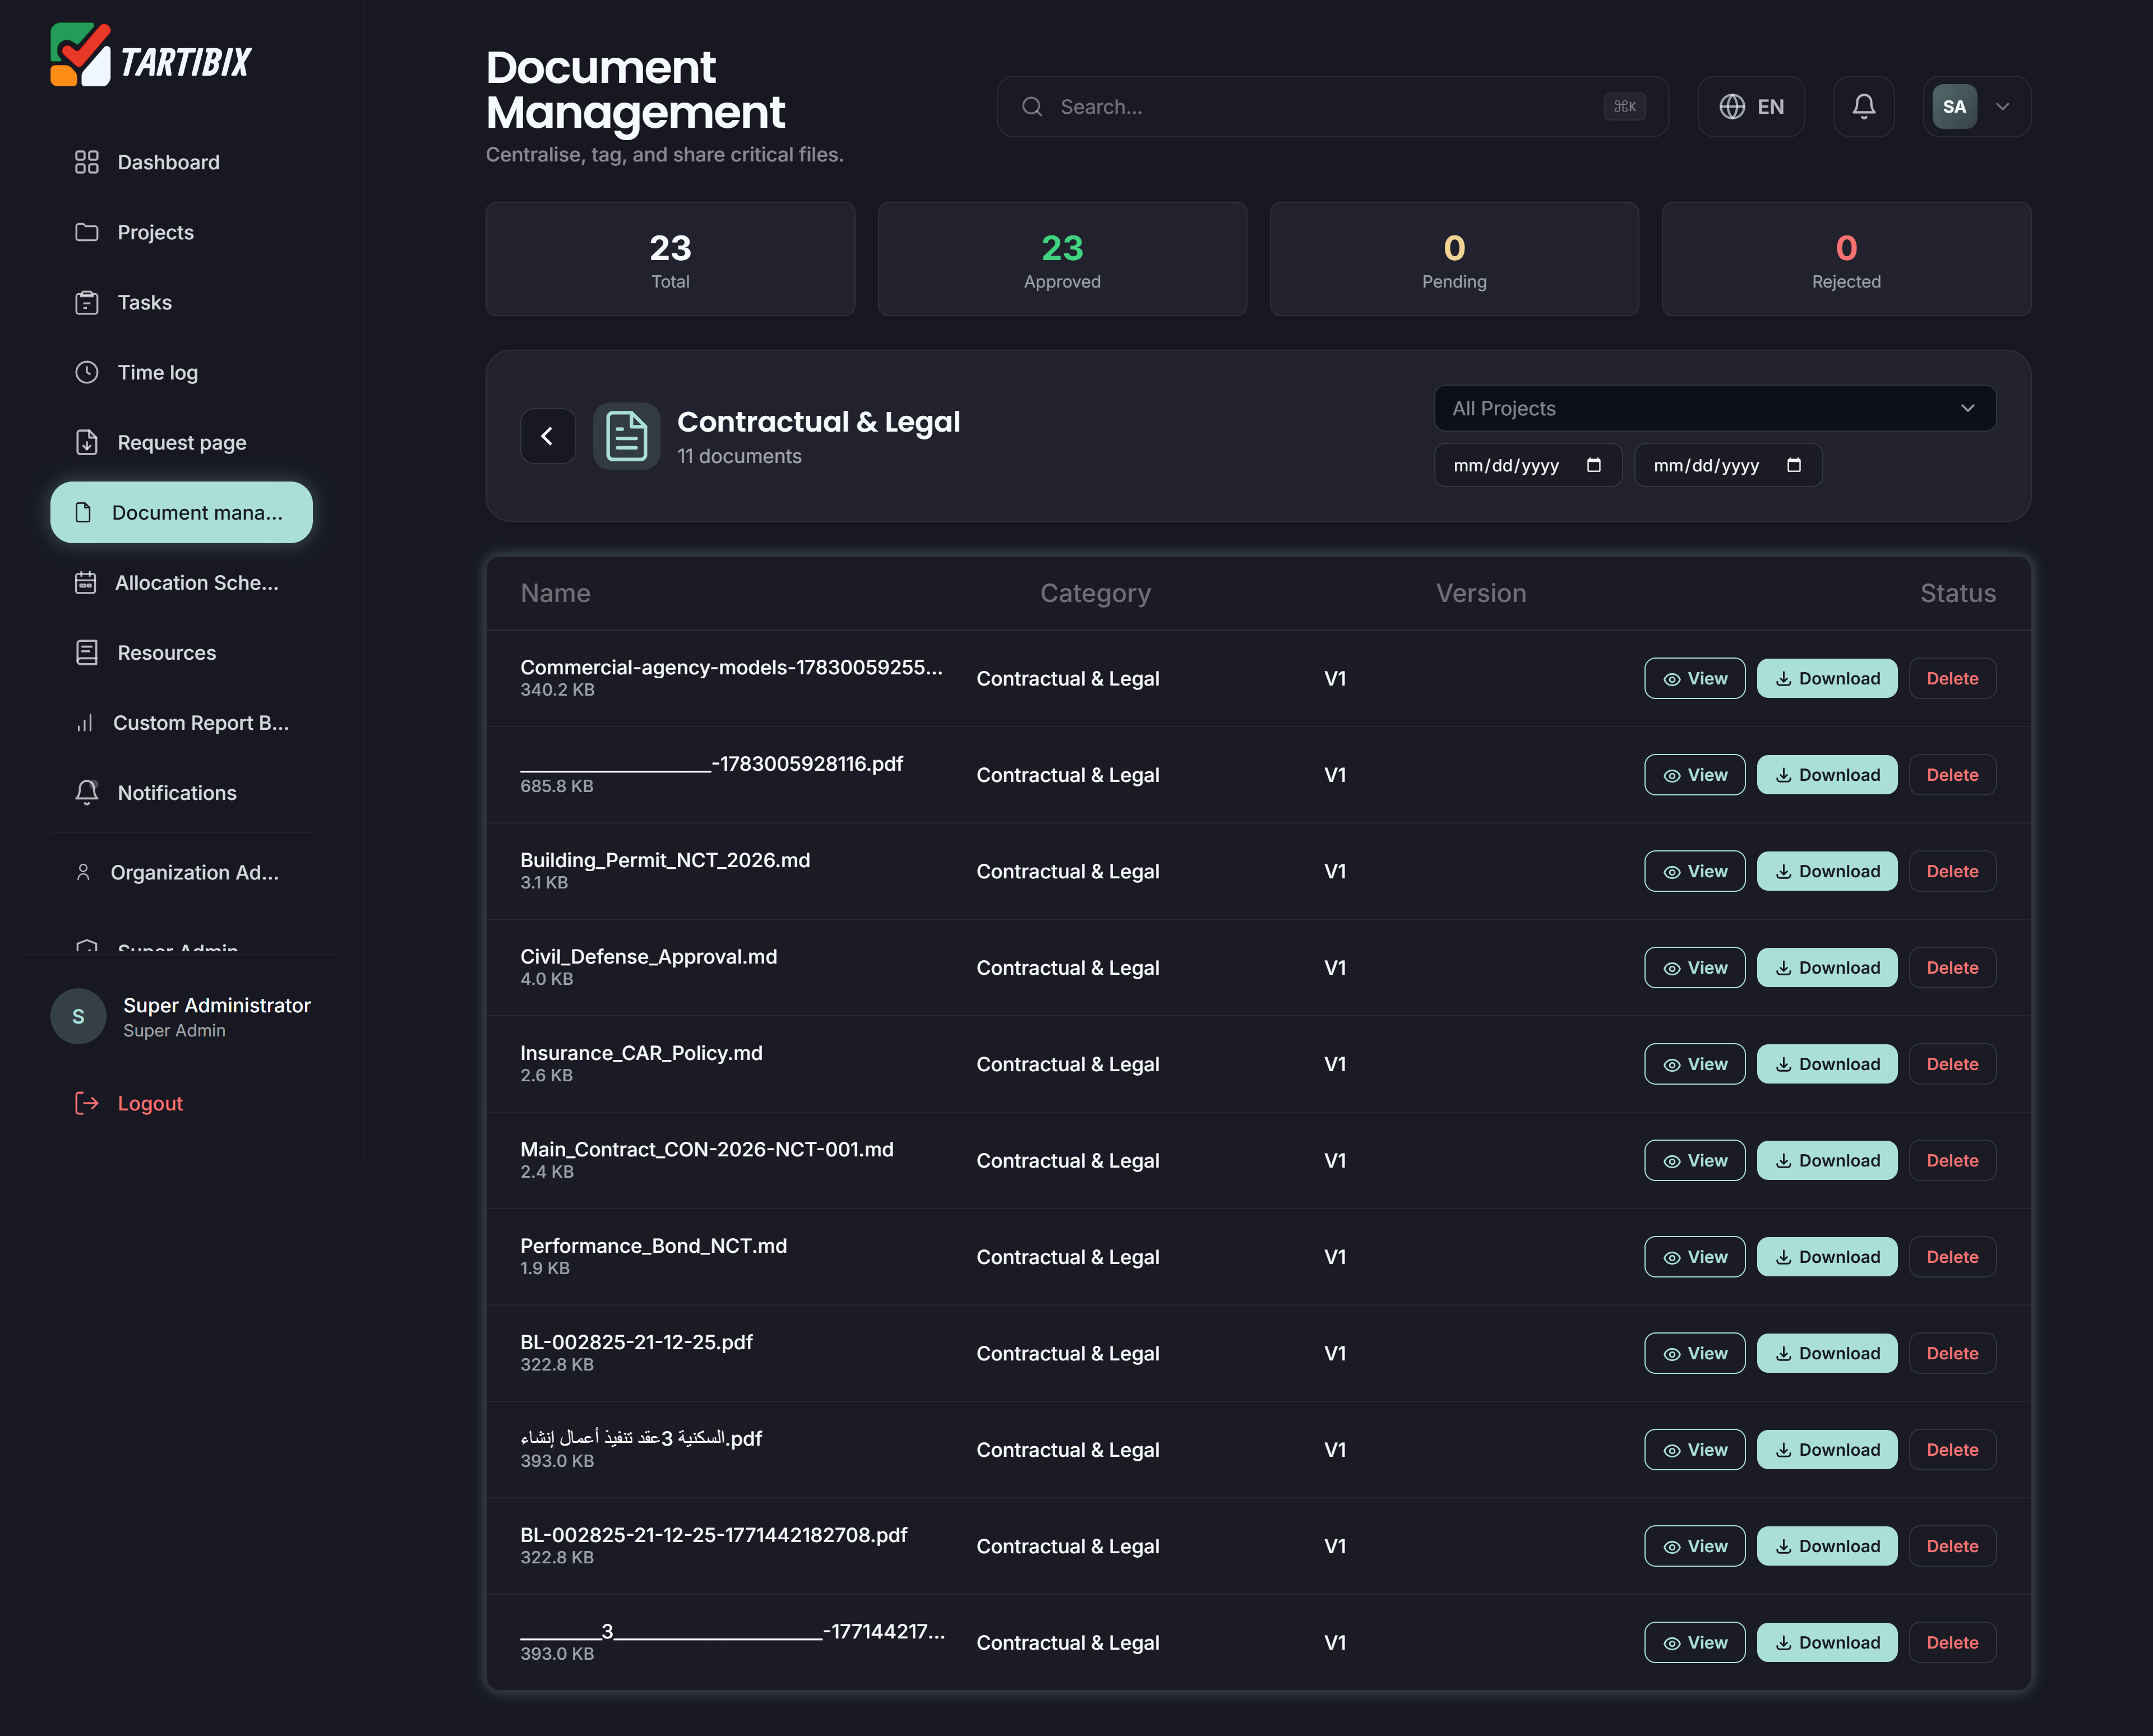View Insurance_CAR_Policy.md

[1694, 1064]
